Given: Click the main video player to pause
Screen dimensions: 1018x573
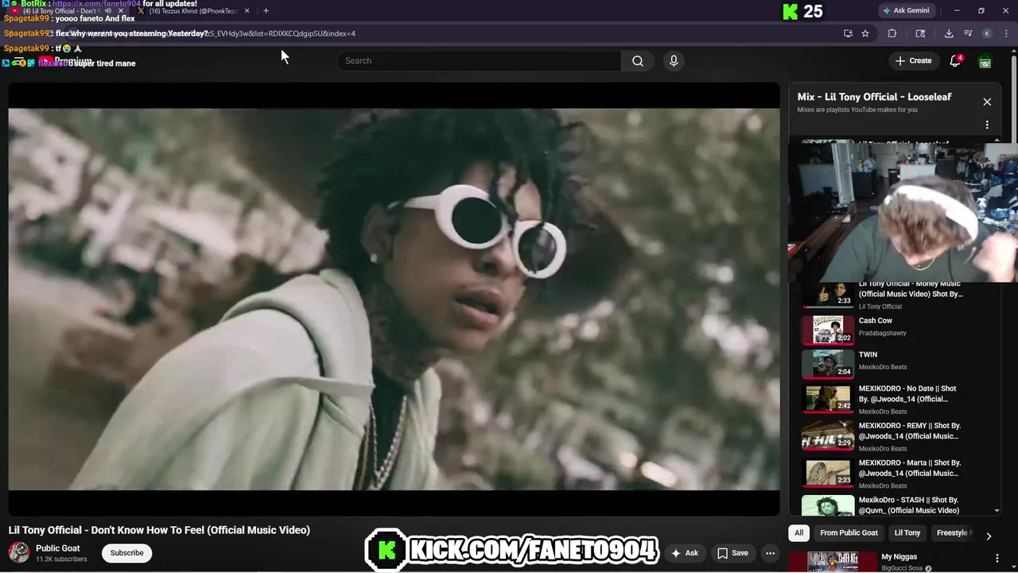Looking at the screenshot, I should [x=394, y=299].
